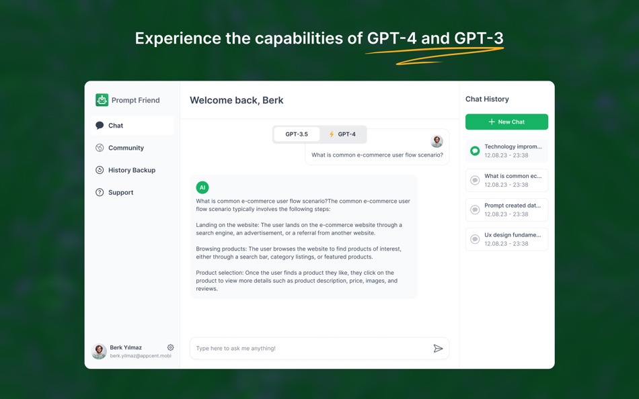Click the Community globe icon
Image resolution: width=639 pixels, height=399 pixels.
click(100, 148)
